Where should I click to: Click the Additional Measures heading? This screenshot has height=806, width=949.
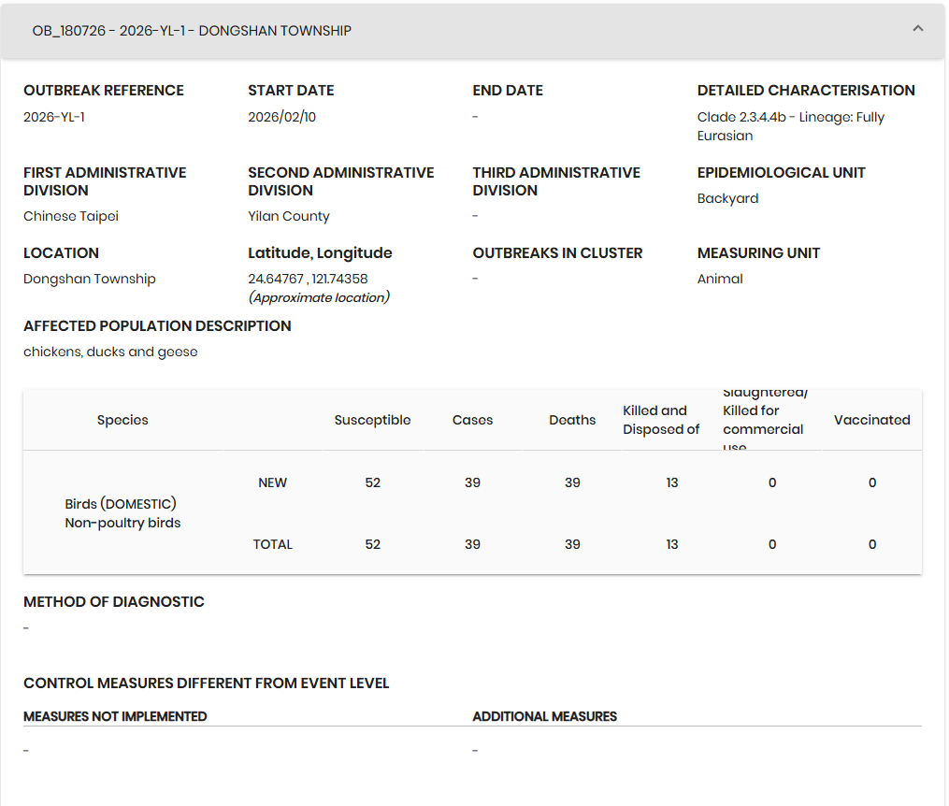544,716
